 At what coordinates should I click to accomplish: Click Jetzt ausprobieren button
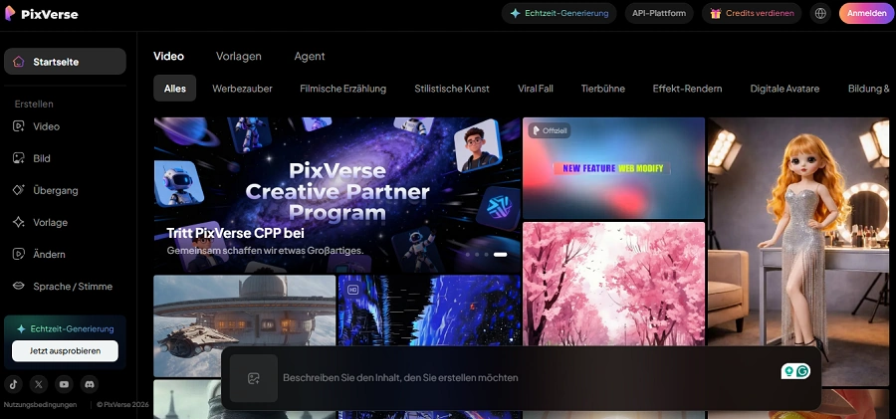[x=65, y=351]
